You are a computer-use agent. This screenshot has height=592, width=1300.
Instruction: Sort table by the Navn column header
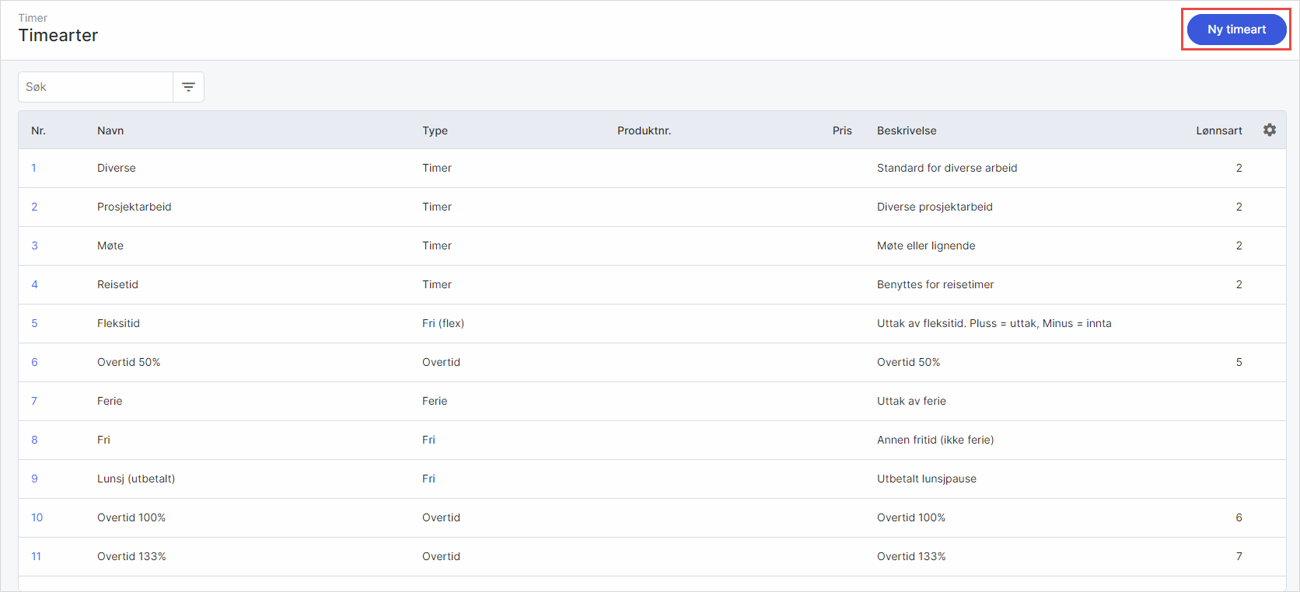(110, 131)
